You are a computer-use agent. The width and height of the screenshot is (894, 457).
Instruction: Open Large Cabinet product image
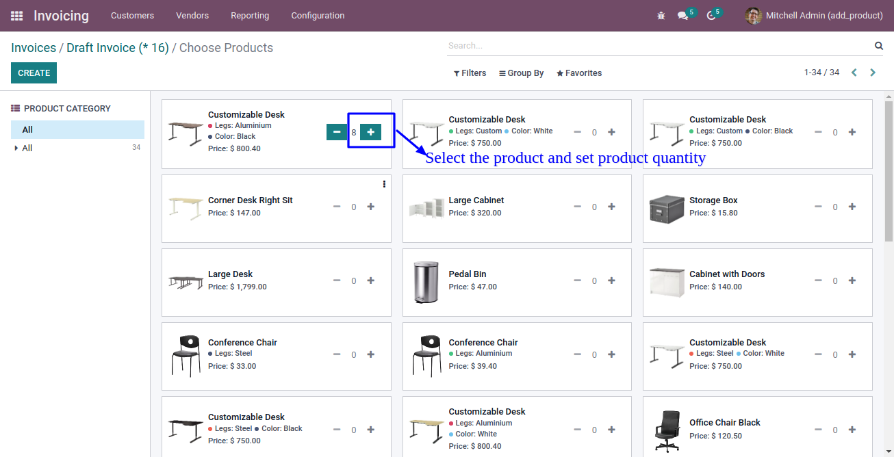tap(426, 209)
